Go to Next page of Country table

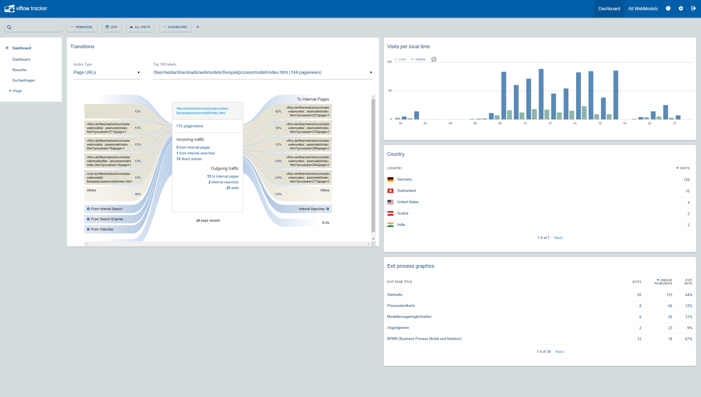coord(559,238)
